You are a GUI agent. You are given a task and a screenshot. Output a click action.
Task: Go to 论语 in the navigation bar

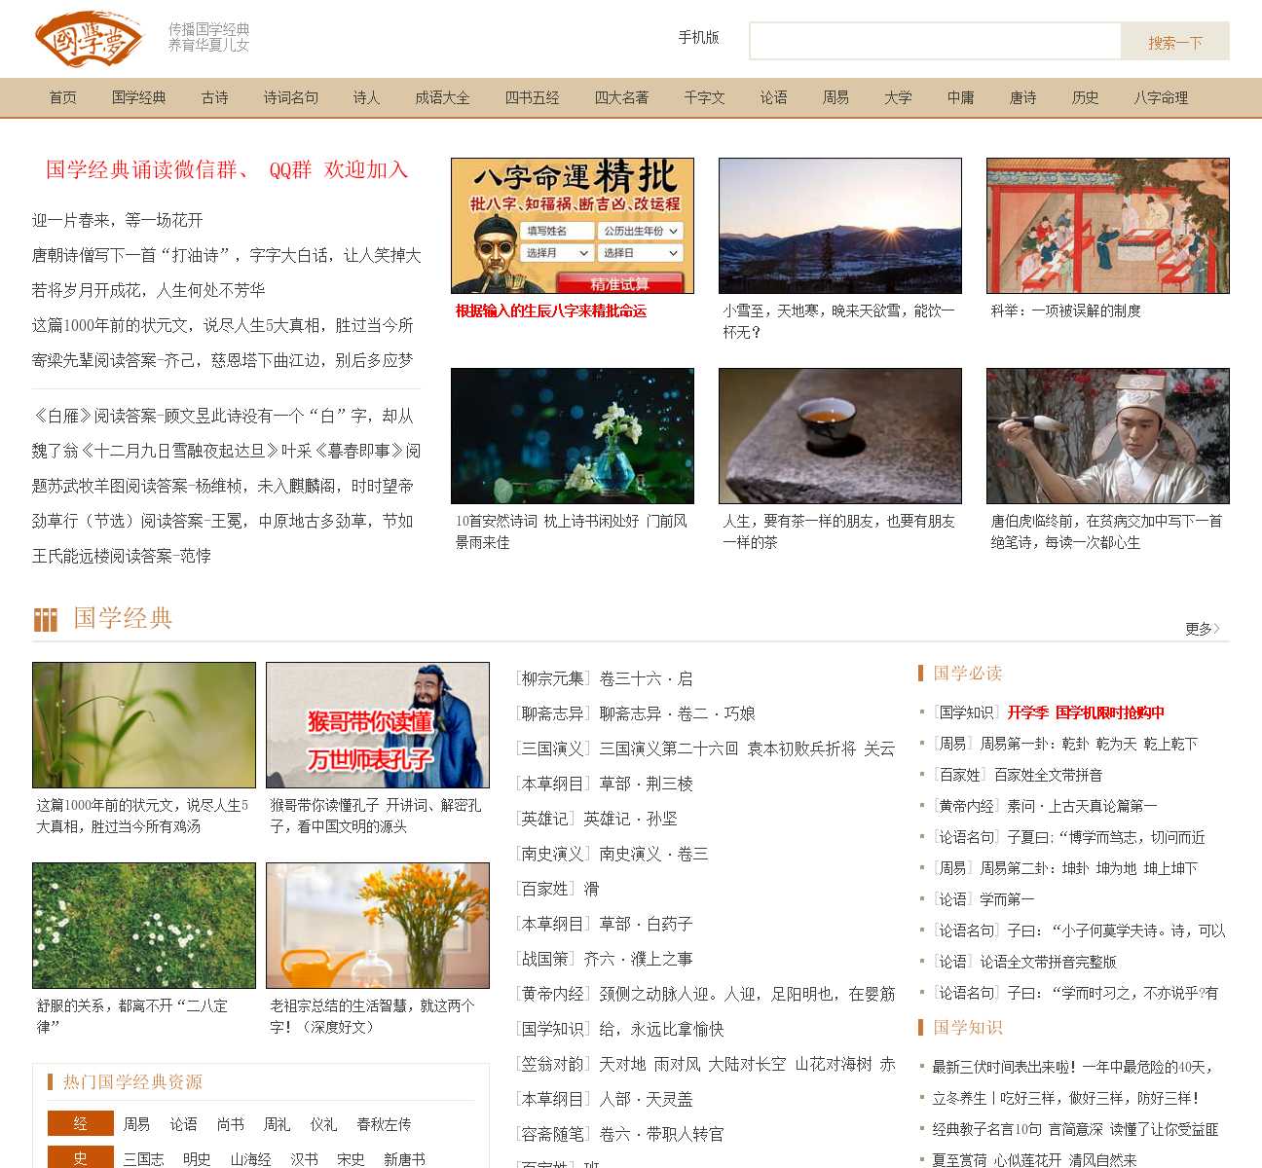(773, 97)
